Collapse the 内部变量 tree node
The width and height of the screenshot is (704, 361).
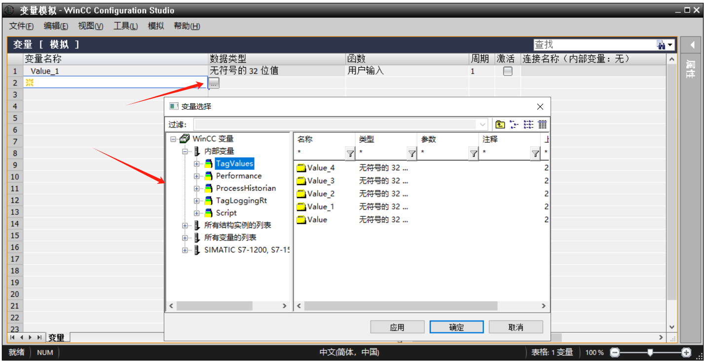tap(185, 152)
